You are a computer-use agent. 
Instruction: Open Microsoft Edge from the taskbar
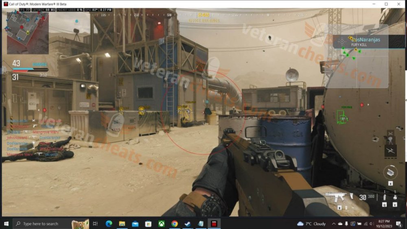click(x=109, y=224)
